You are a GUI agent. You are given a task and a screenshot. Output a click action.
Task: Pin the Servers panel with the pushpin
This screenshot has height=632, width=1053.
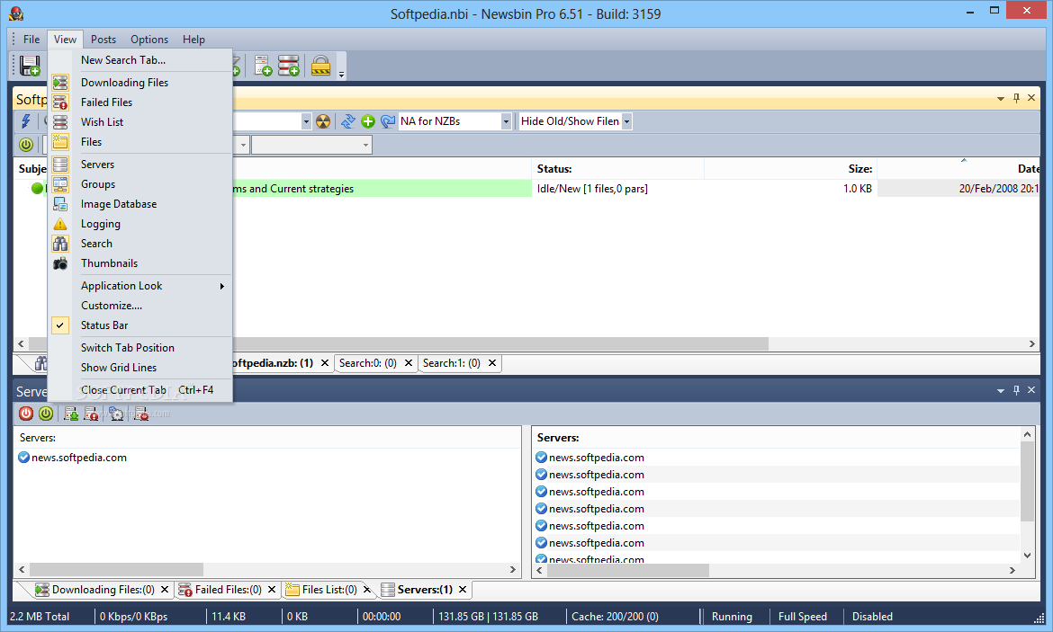1016,390
